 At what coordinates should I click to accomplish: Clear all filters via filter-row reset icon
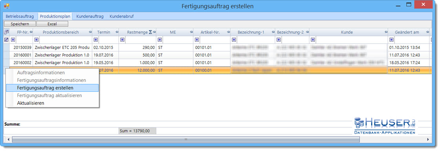click(6, 40)
